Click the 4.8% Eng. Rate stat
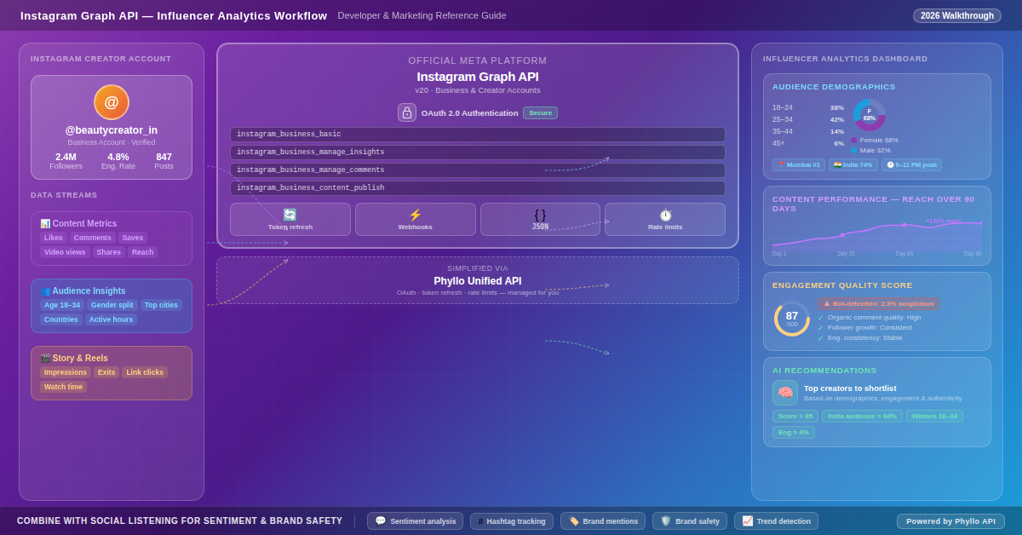The width and height of the screenshot is (1022, 535). tap(118, 161)
